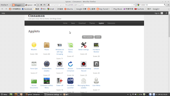Open the YouTube bookmark
Viewport: 170px width, 96px height.
pos(139,9)
